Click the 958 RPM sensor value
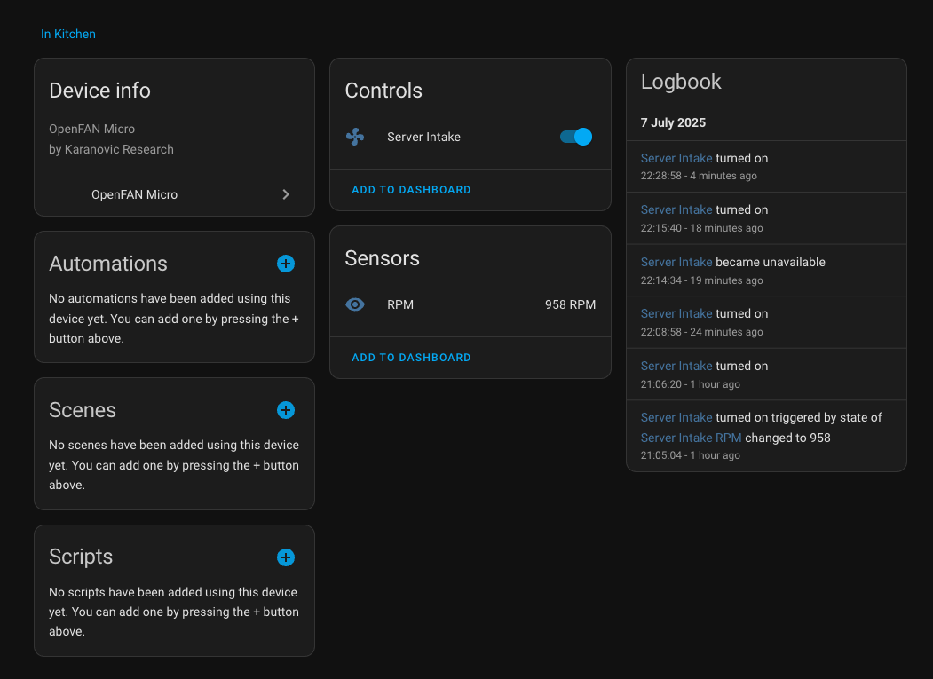 click(570, 304)
